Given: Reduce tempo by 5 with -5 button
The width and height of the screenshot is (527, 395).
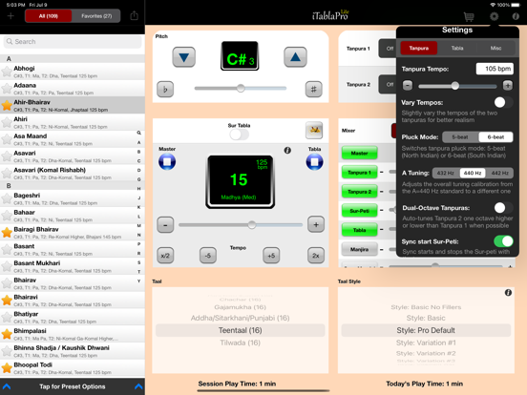Looking at the screenshot, I should click(x=208, y=256).
